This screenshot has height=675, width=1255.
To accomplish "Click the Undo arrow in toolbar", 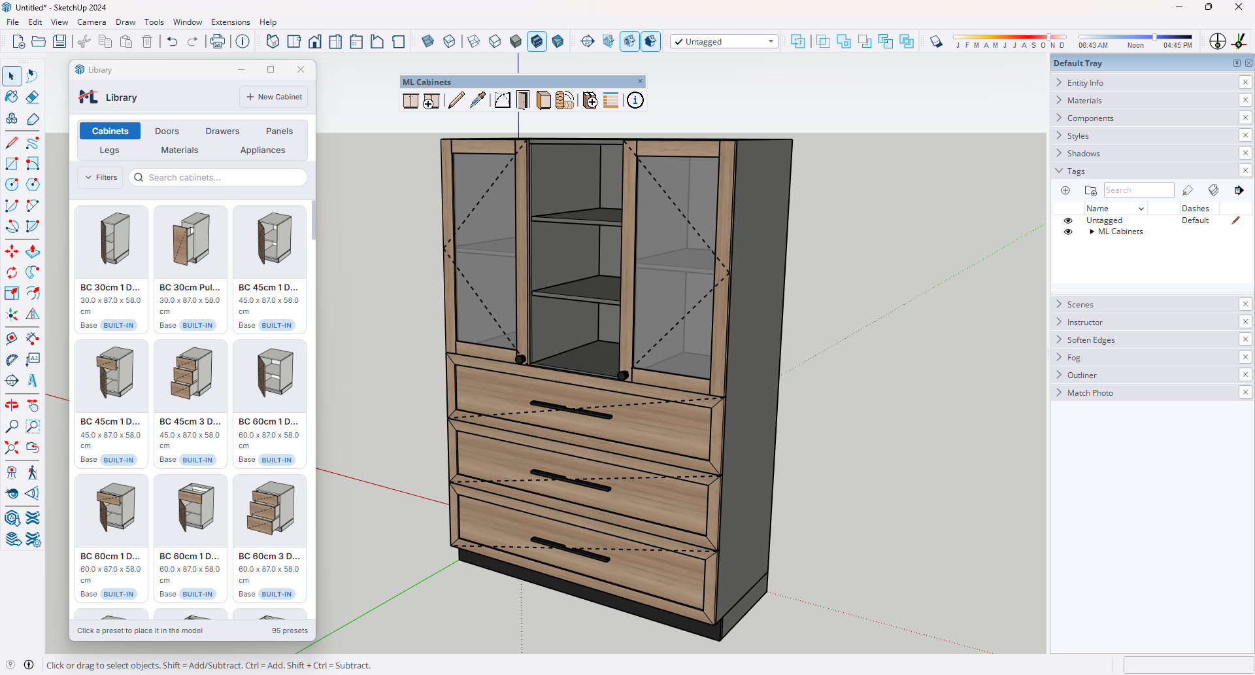I will [172, 41].
